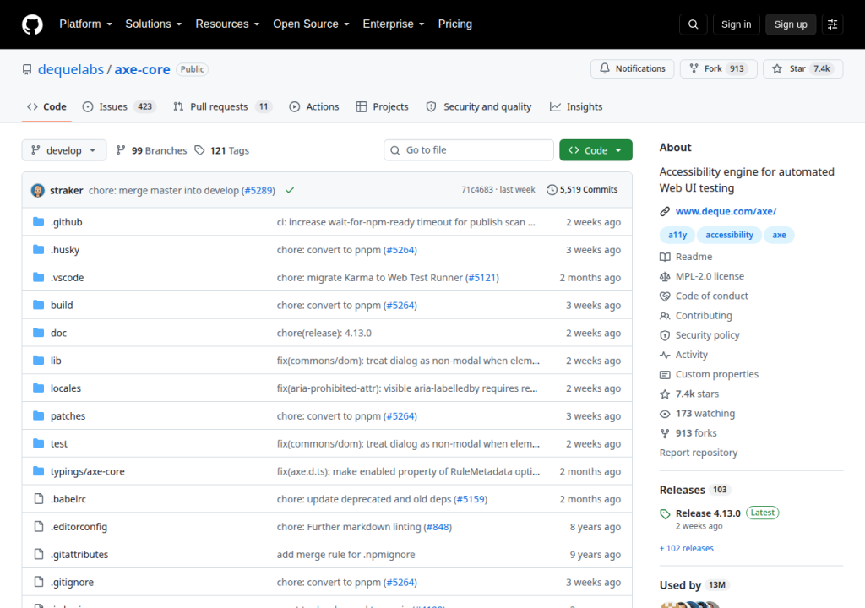Click straker's avatar image
The width and height of the screenshot is (865, 608).
[x=37, y=190]
